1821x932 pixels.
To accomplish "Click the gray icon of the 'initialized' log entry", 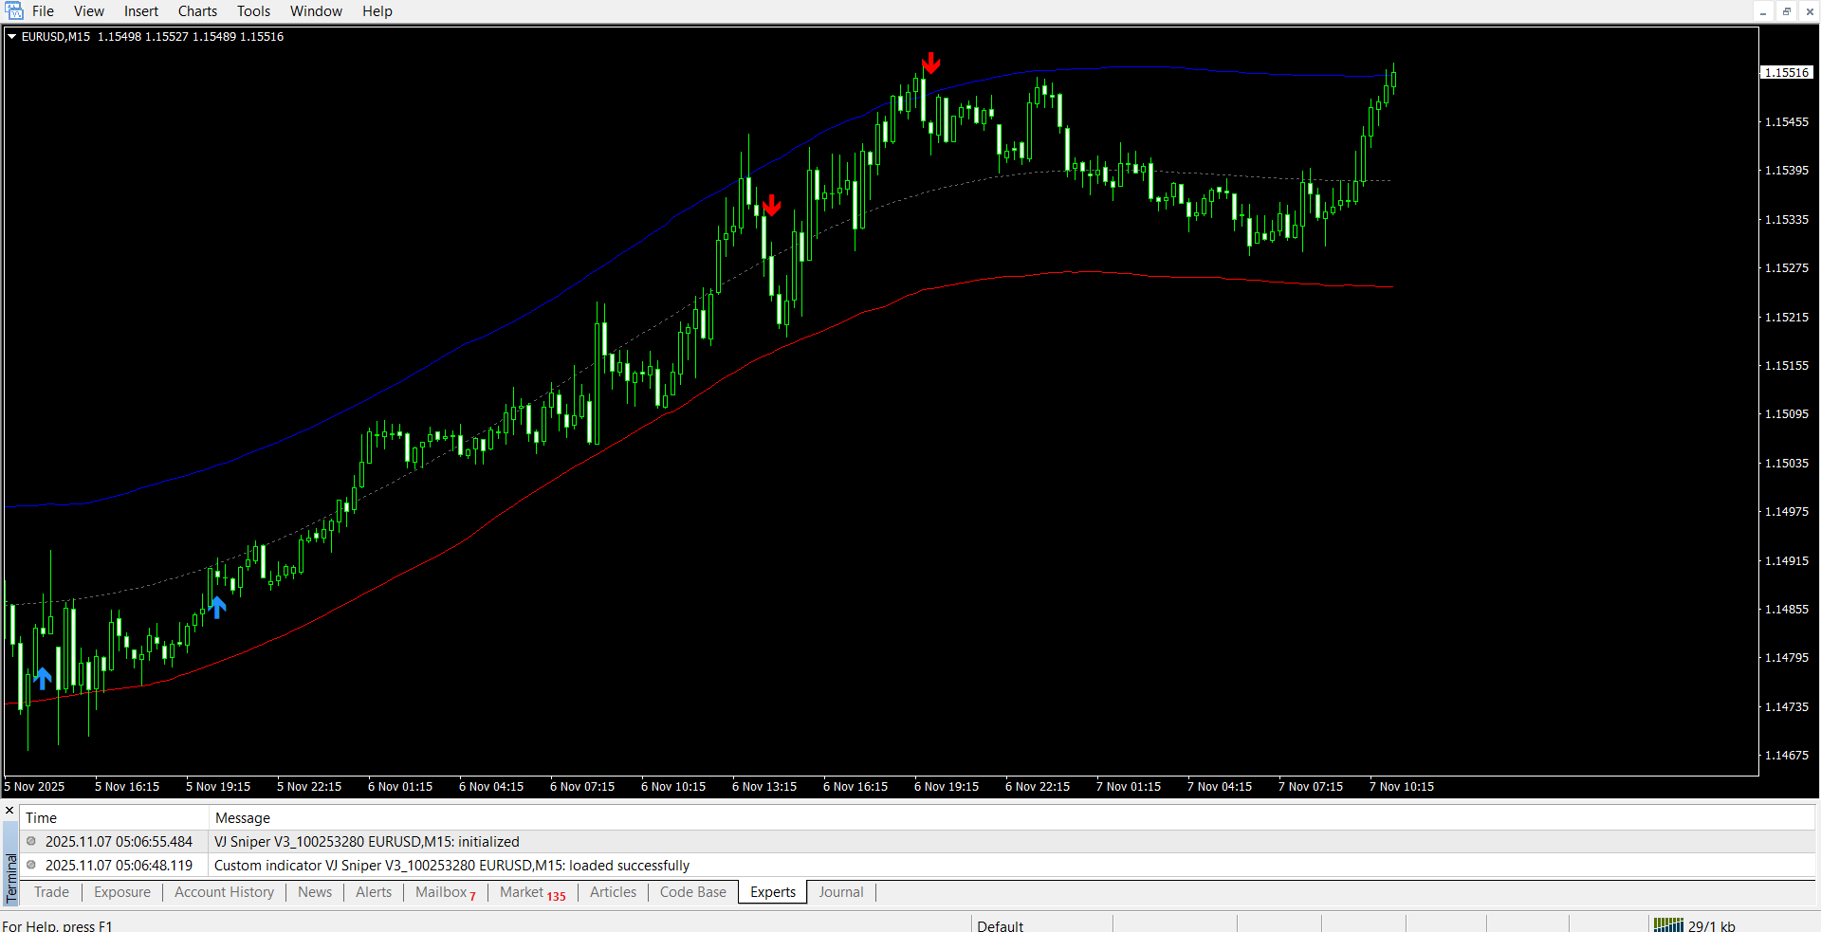I will coord(31,841).
